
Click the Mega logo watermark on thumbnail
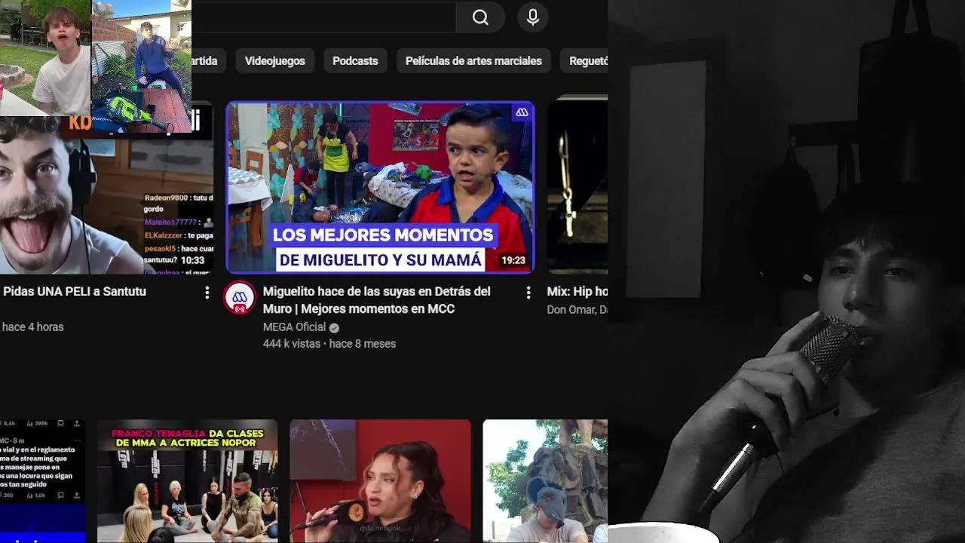(522, 112)
